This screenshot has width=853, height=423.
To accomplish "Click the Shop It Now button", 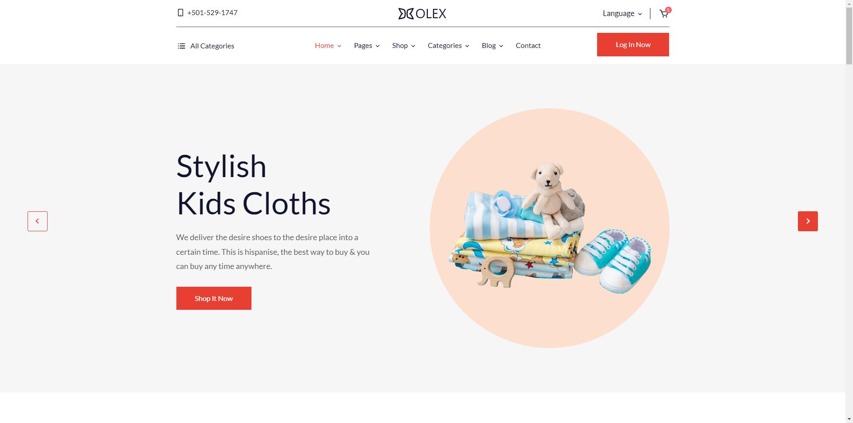I will coord(214,298).
